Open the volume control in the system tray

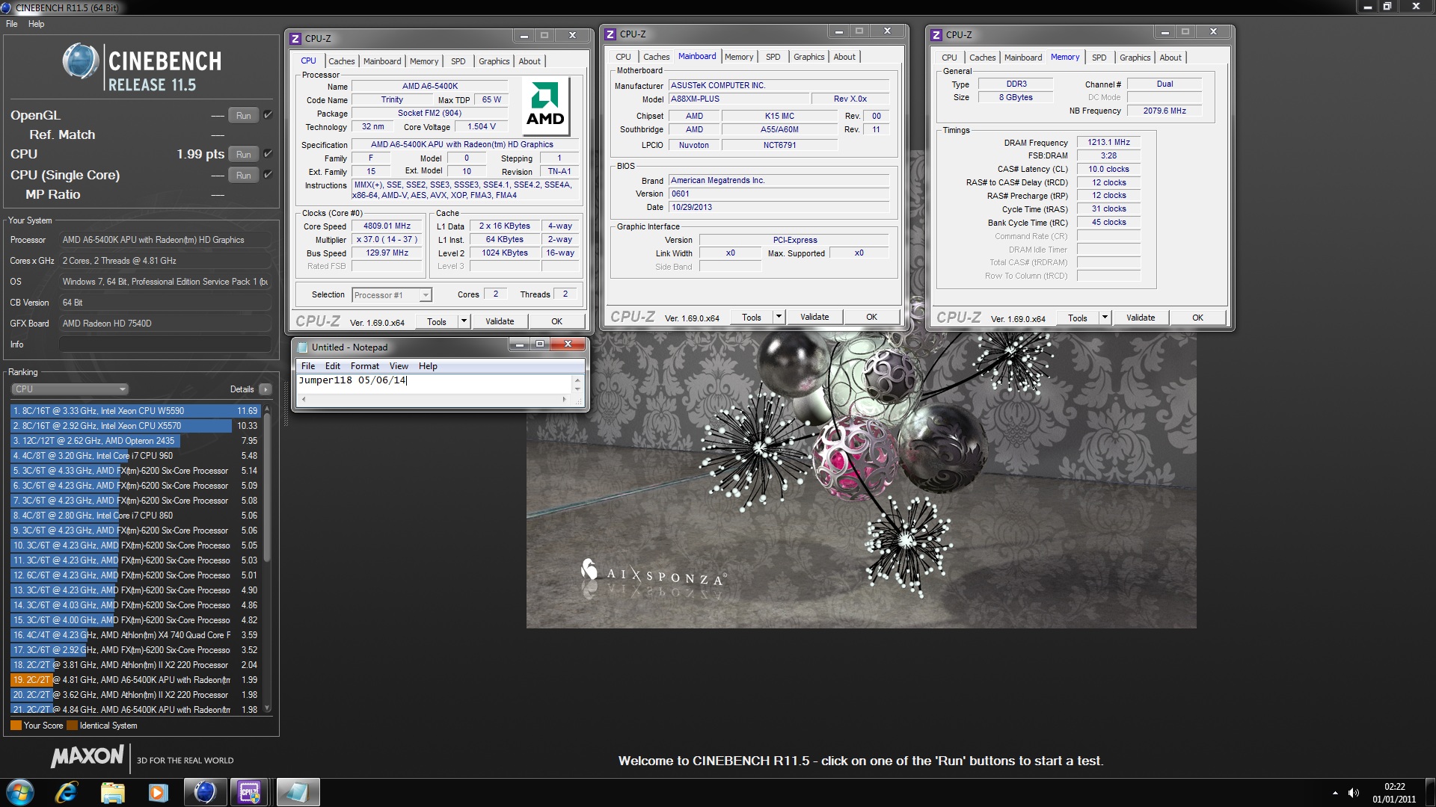(x=1353, y=793)
